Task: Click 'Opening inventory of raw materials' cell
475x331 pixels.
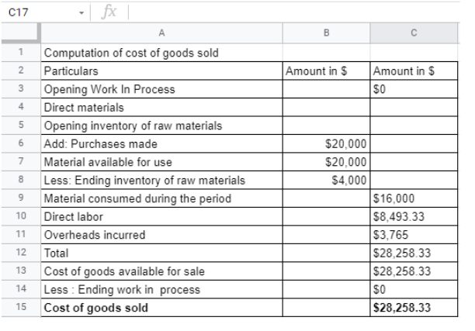Action: [x=161, y=126]
